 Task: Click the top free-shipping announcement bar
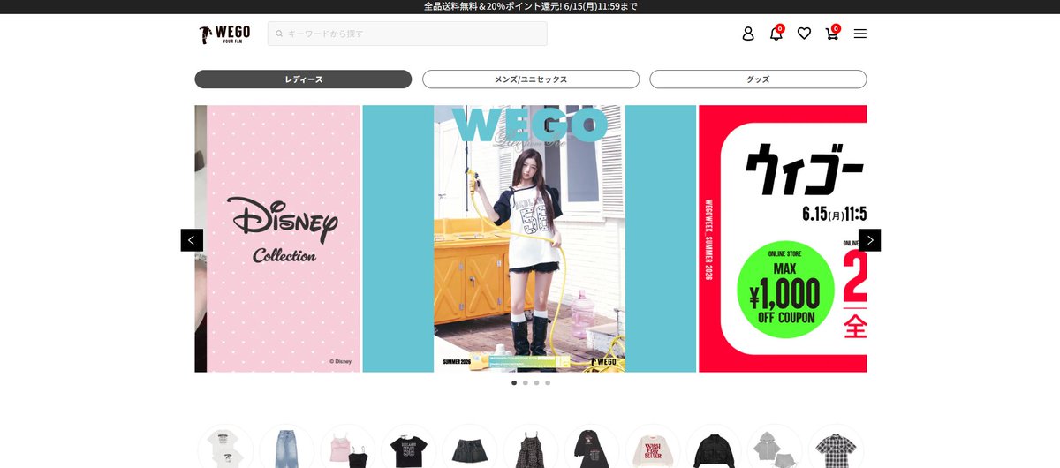(530, 6)
